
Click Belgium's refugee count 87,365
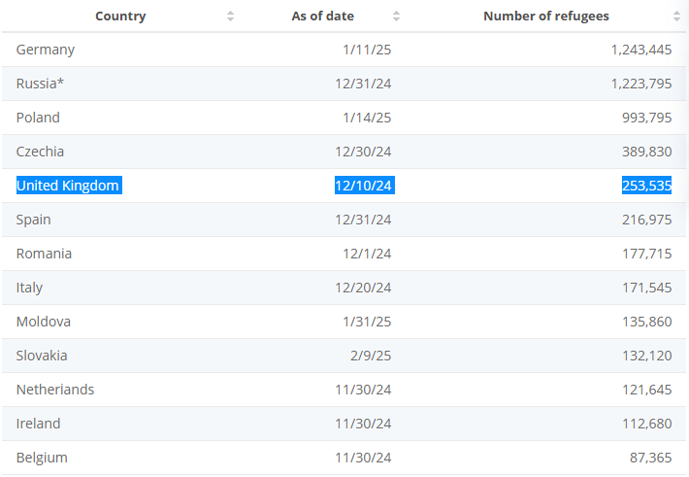650,458
